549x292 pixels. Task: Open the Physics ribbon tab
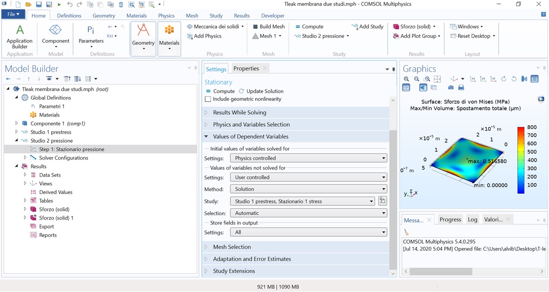pos(166,16)
